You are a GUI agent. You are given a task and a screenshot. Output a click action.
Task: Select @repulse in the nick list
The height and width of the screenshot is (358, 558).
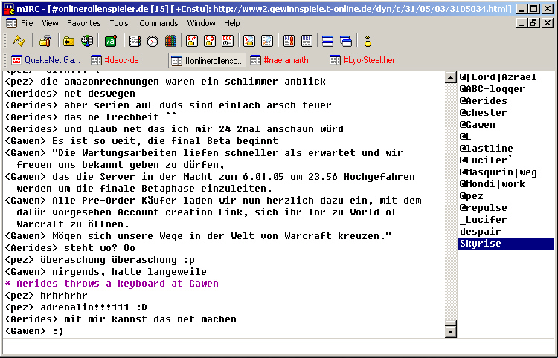point(506,208)
